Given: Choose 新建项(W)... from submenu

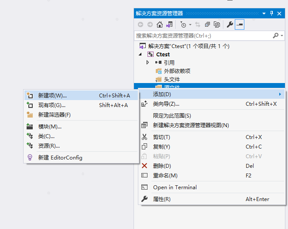Looking at the screenshot, I should coord(81,95).
